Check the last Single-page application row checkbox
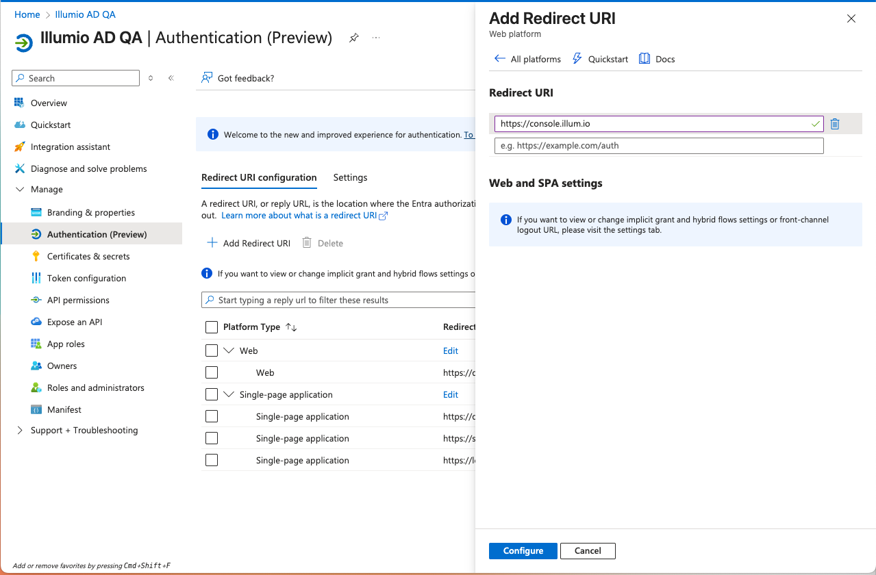876x575 pixels. (212, 460)
